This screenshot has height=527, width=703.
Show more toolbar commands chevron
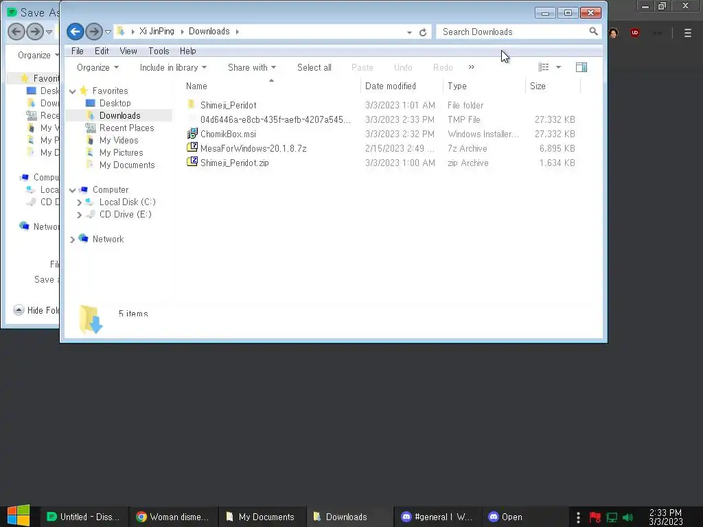(x=471, y=67)
